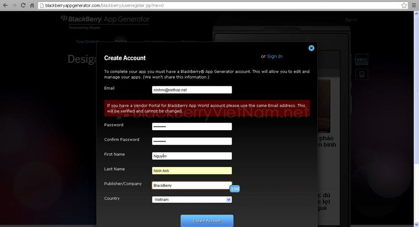Screen dimensions: 419x227
Task: Focus the Password field
Action: (192, 126)
